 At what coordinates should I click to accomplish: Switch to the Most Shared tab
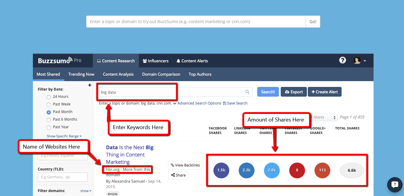(x=48, y=74)
